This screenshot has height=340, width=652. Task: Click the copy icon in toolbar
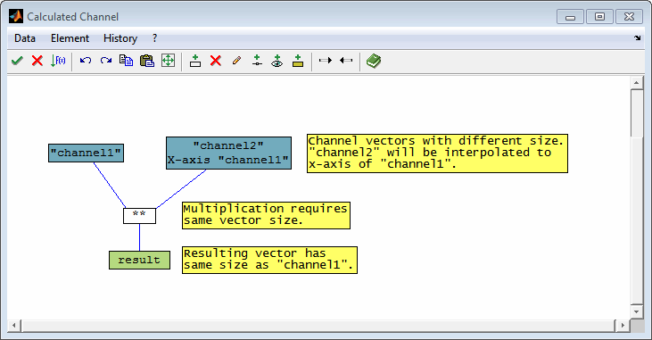(126, 61)
